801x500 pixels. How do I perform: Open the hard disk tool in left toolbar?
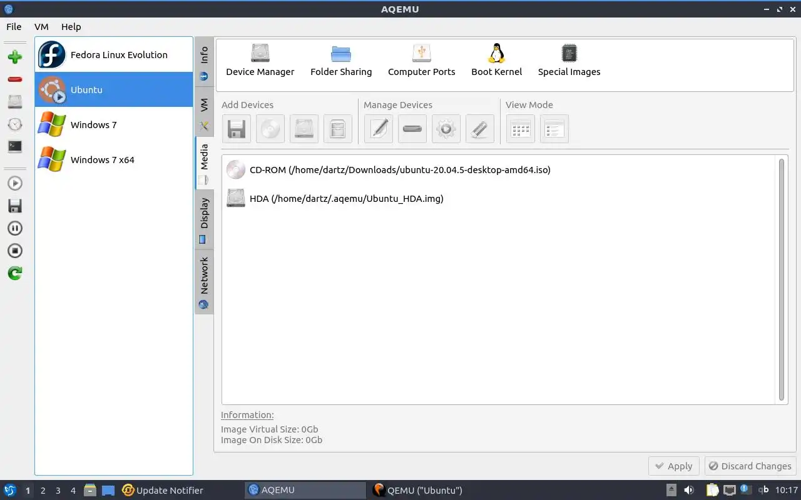coord(15,102)
